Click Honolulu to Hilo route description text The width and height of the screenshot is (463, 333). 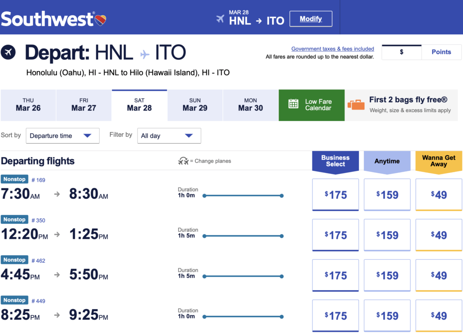tap(128, 73)
